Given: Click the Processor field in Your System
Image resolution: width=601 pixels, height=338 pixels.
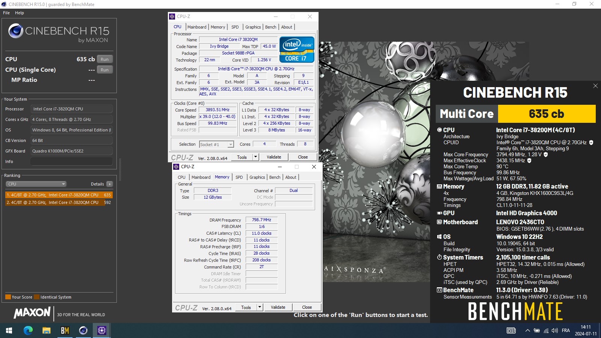Looking at the screenshot, I should 71,109.
